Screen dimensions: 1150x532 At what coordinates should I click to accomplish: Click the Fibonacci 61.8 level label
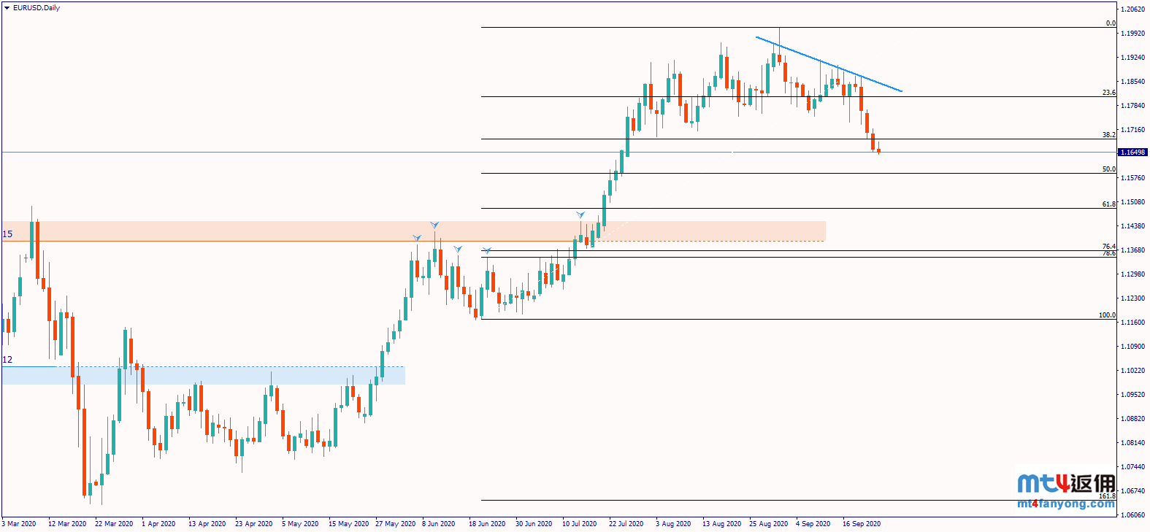1108,204
